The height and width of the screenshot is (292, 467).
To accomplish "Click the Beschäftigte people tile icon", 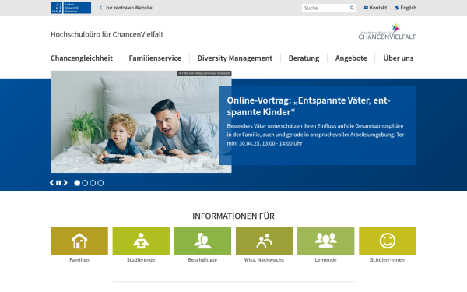I will [x=202, y=241].
